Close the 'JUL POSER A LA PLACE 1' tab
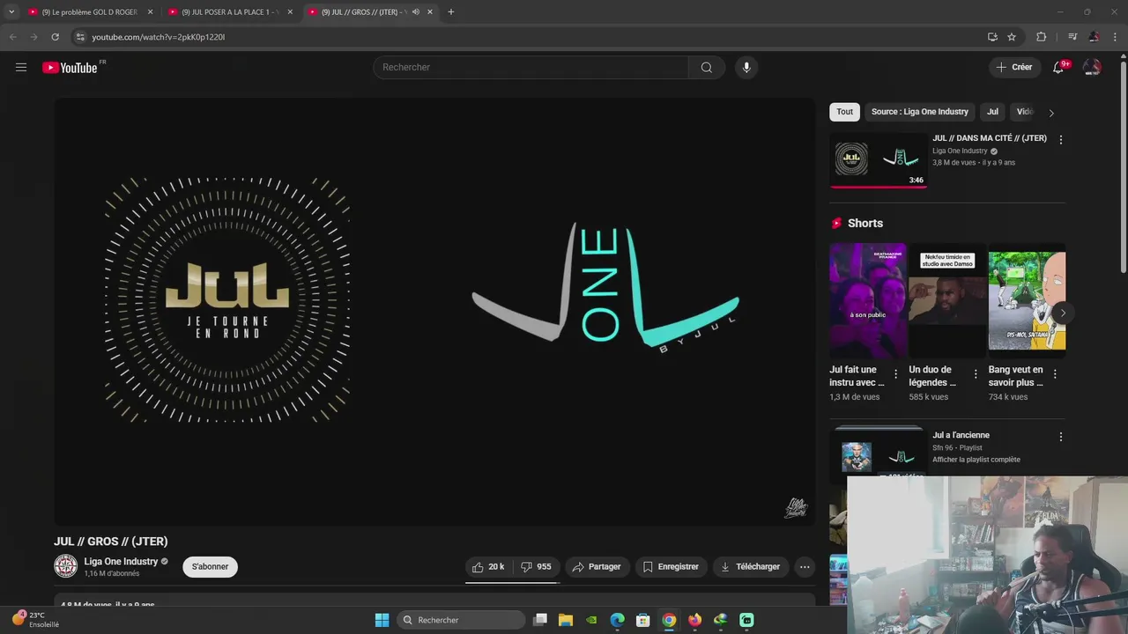The width and height of the screenshot is (1128, 634). (290, 12)
